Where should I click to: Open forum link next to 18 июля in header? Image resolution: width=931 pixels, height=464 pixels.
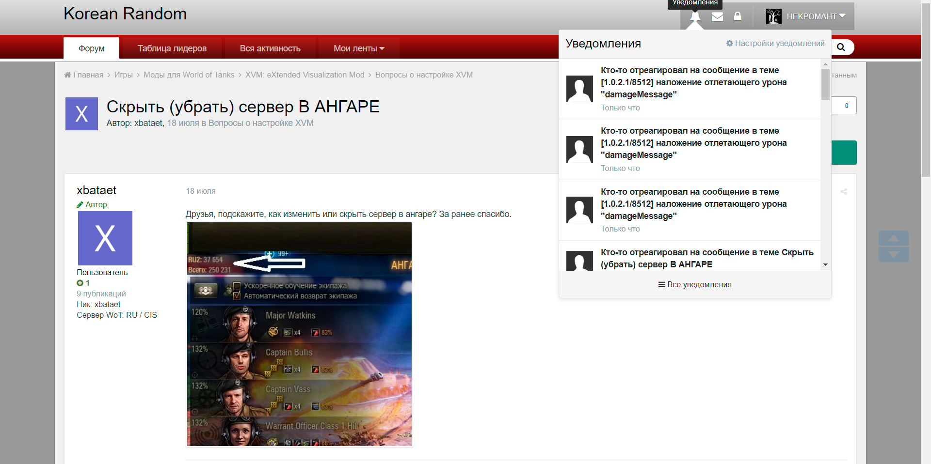[261, 123]
